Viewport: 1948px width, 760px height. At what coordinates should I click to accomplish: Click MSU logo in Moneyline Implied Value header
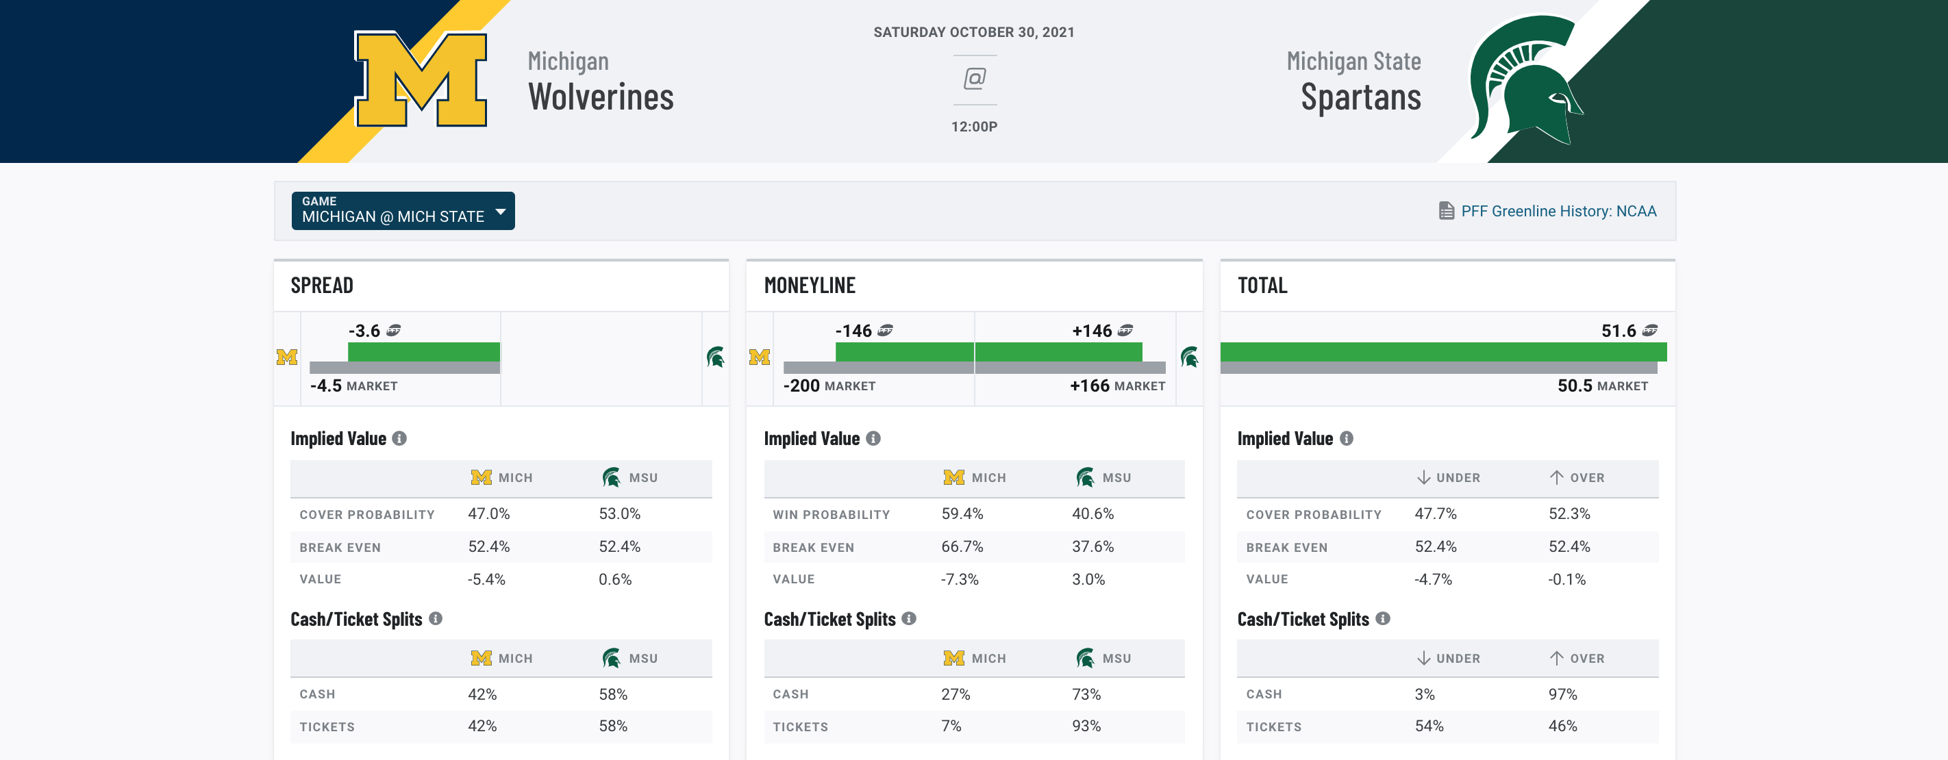(x=1084, y=478)
